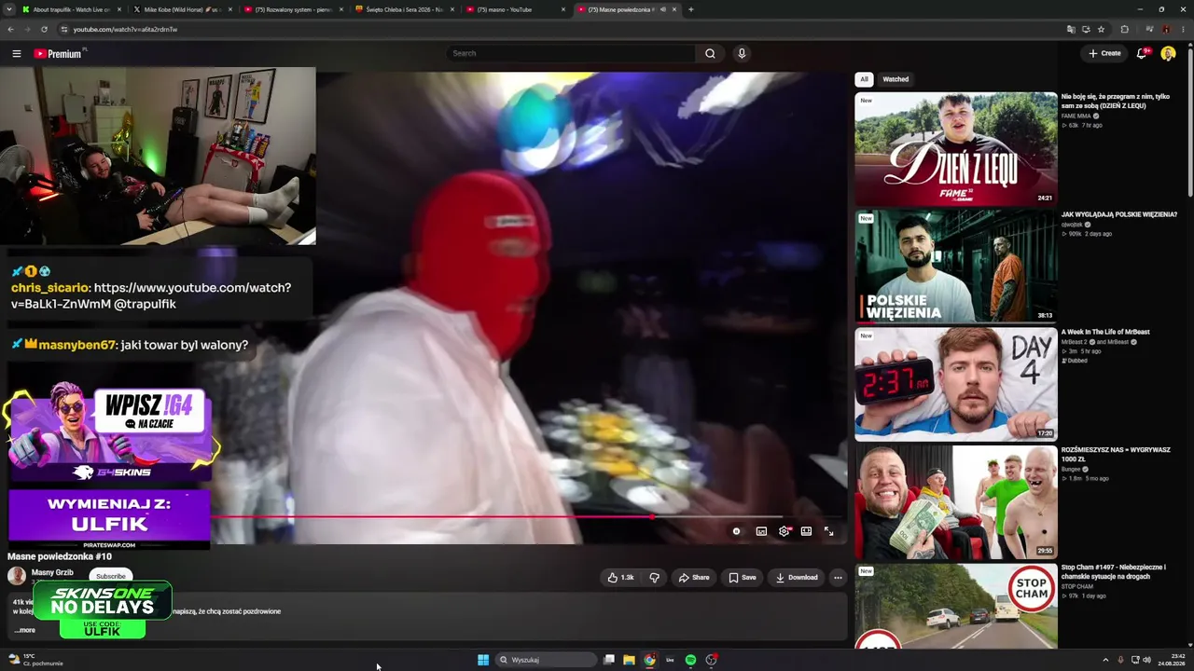The width and height of the screenshot is (1194, 671).
Task: Click the browser address bar URL
Action: click(x=125, y=29)
